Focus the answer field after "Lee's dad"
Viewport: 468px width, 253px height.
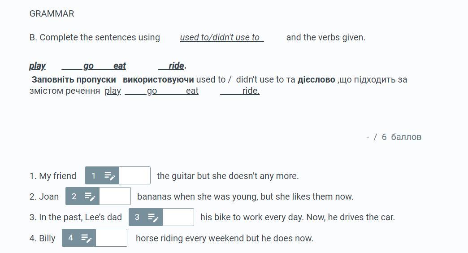coord(178,217)
